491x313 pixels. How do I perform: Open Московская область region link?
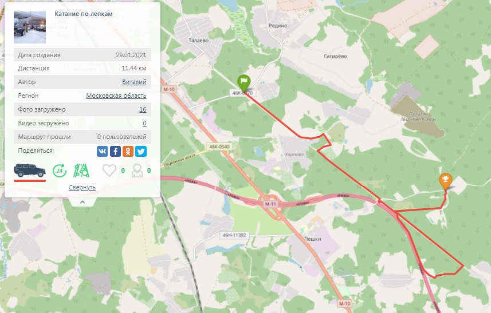(x=116, y=96)
